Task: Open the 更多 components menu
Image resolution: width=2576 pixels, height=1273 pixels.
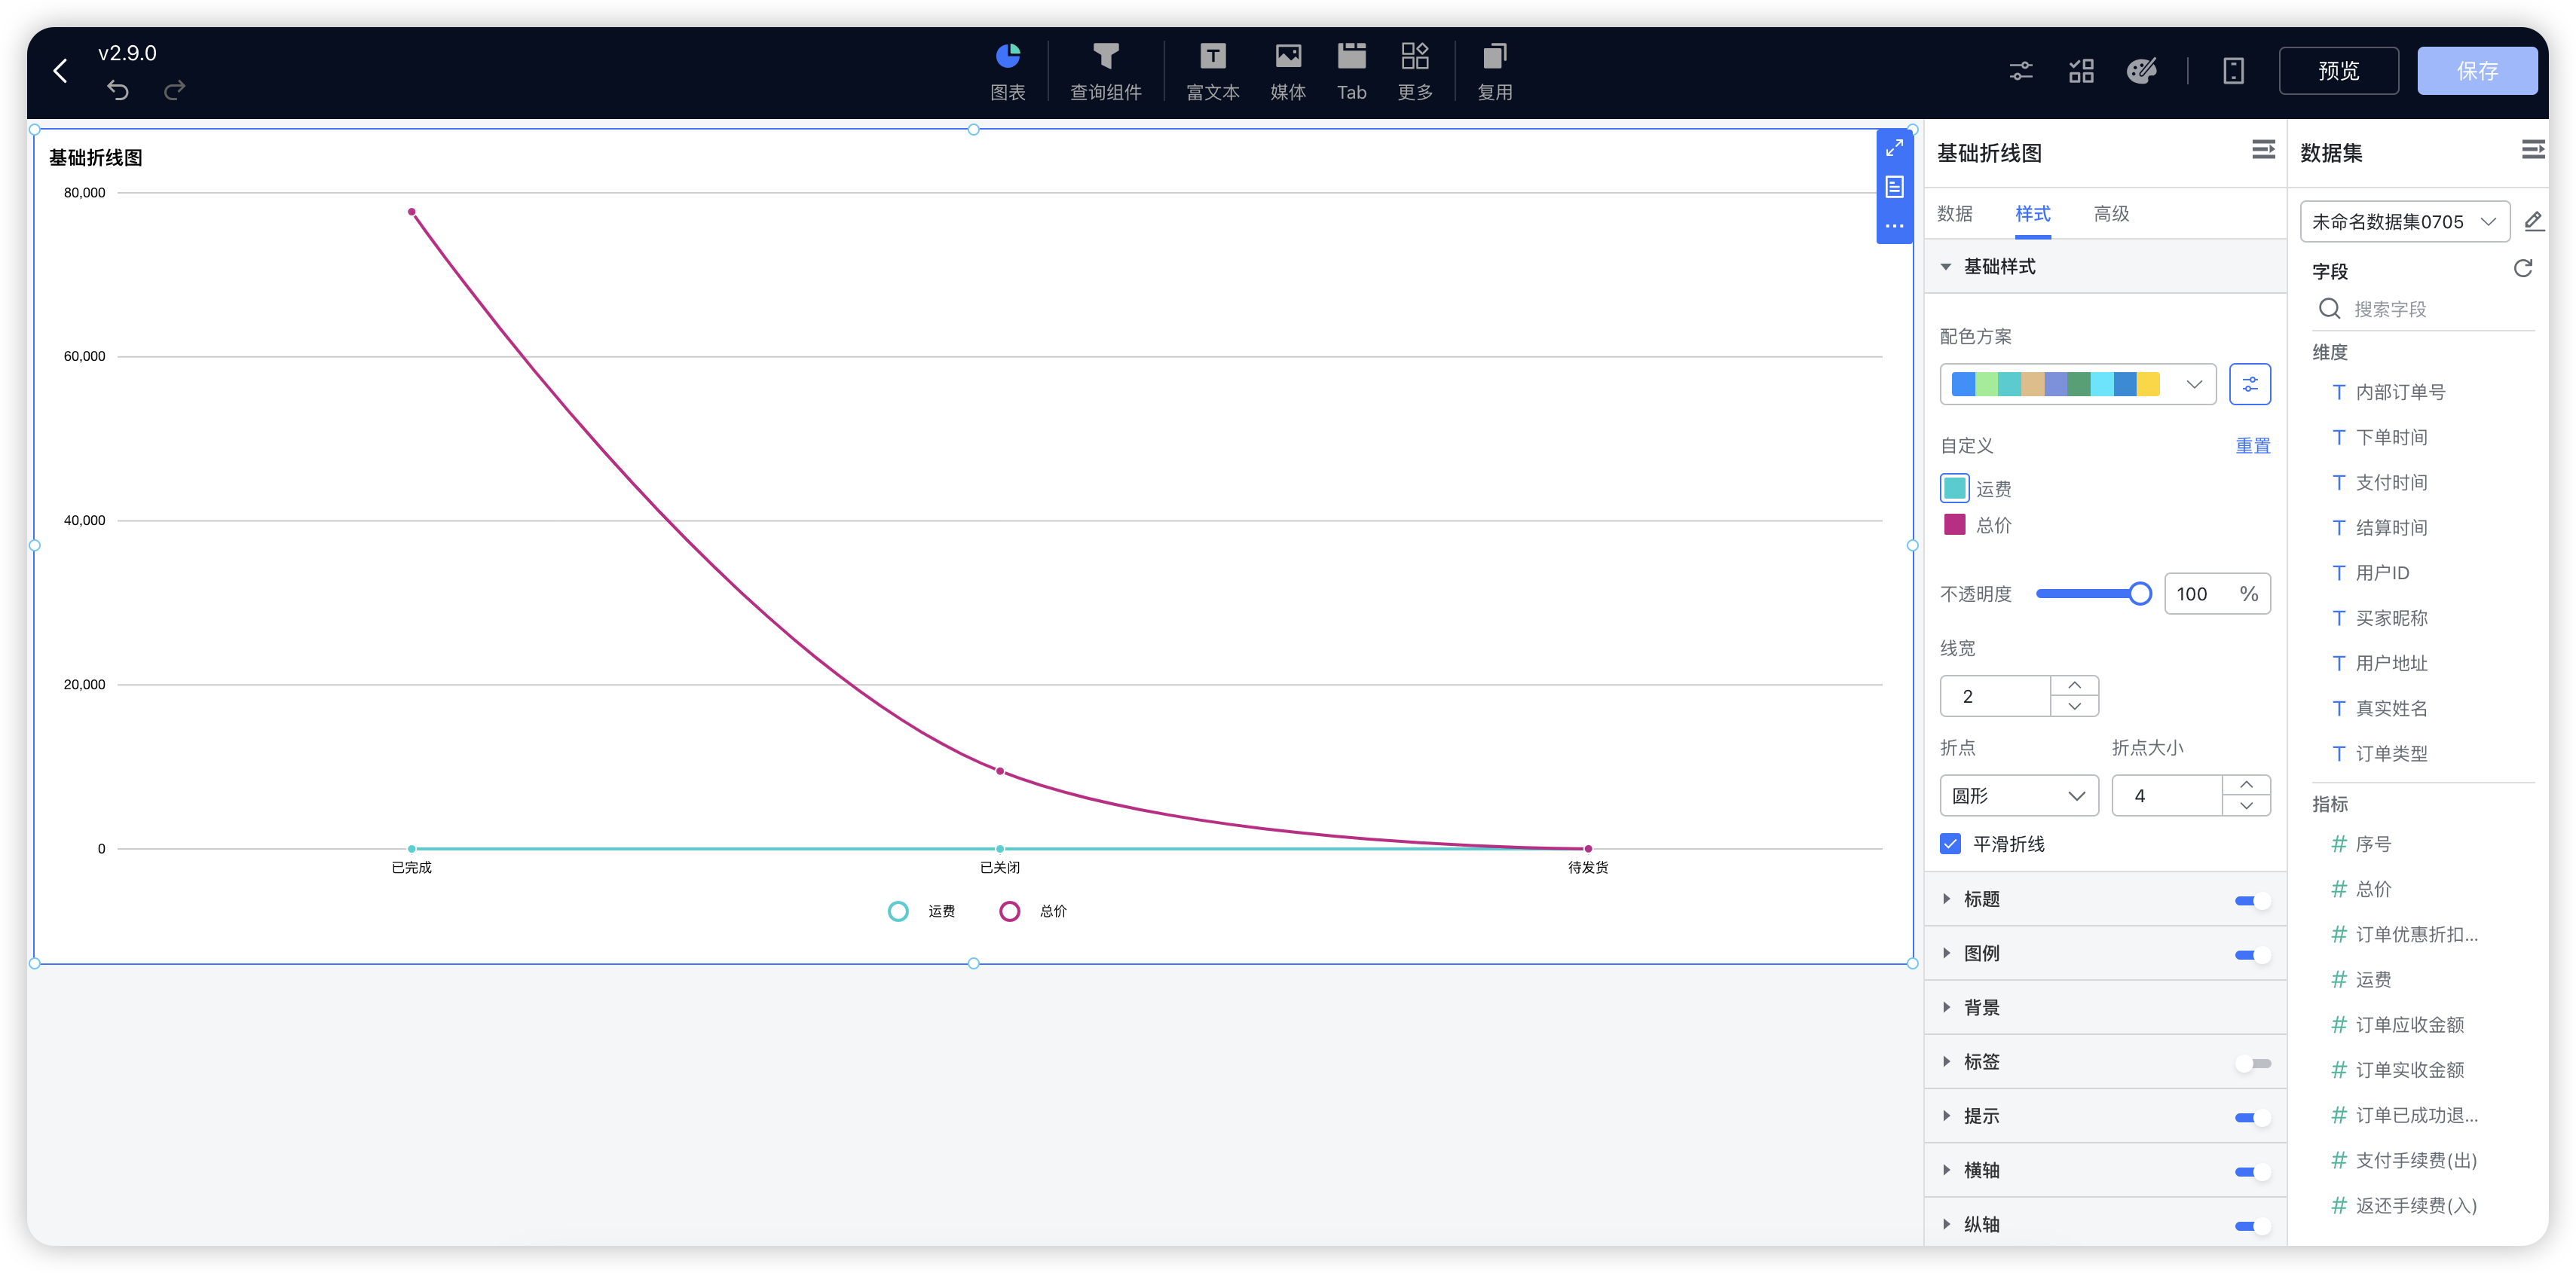Action: coord(1415,72)
